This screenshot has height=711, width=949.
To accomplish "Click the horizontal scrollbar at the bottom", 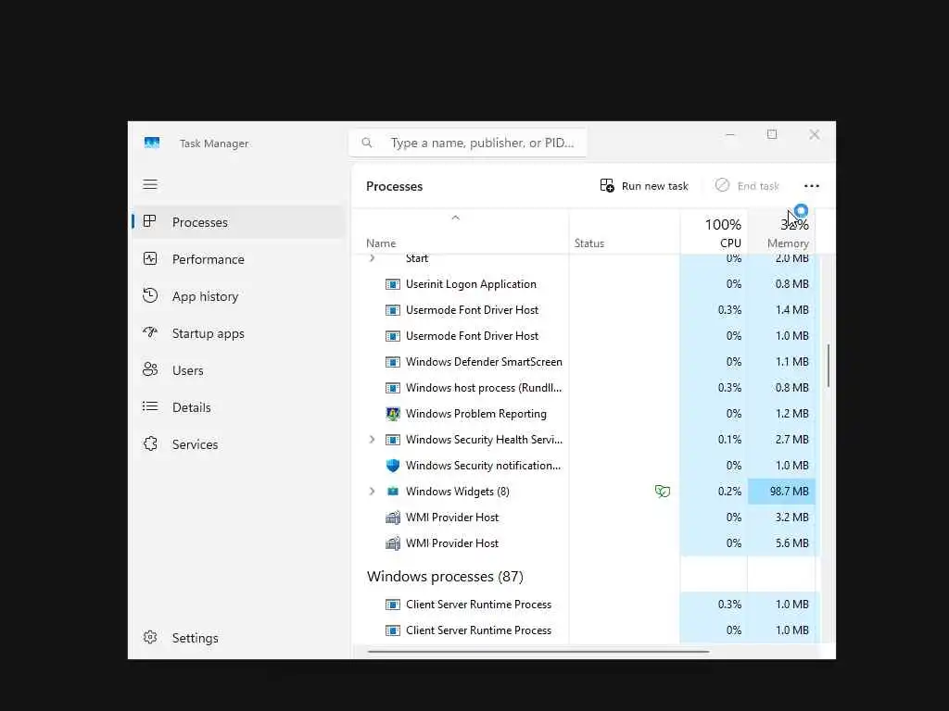I will click(538, 652).
